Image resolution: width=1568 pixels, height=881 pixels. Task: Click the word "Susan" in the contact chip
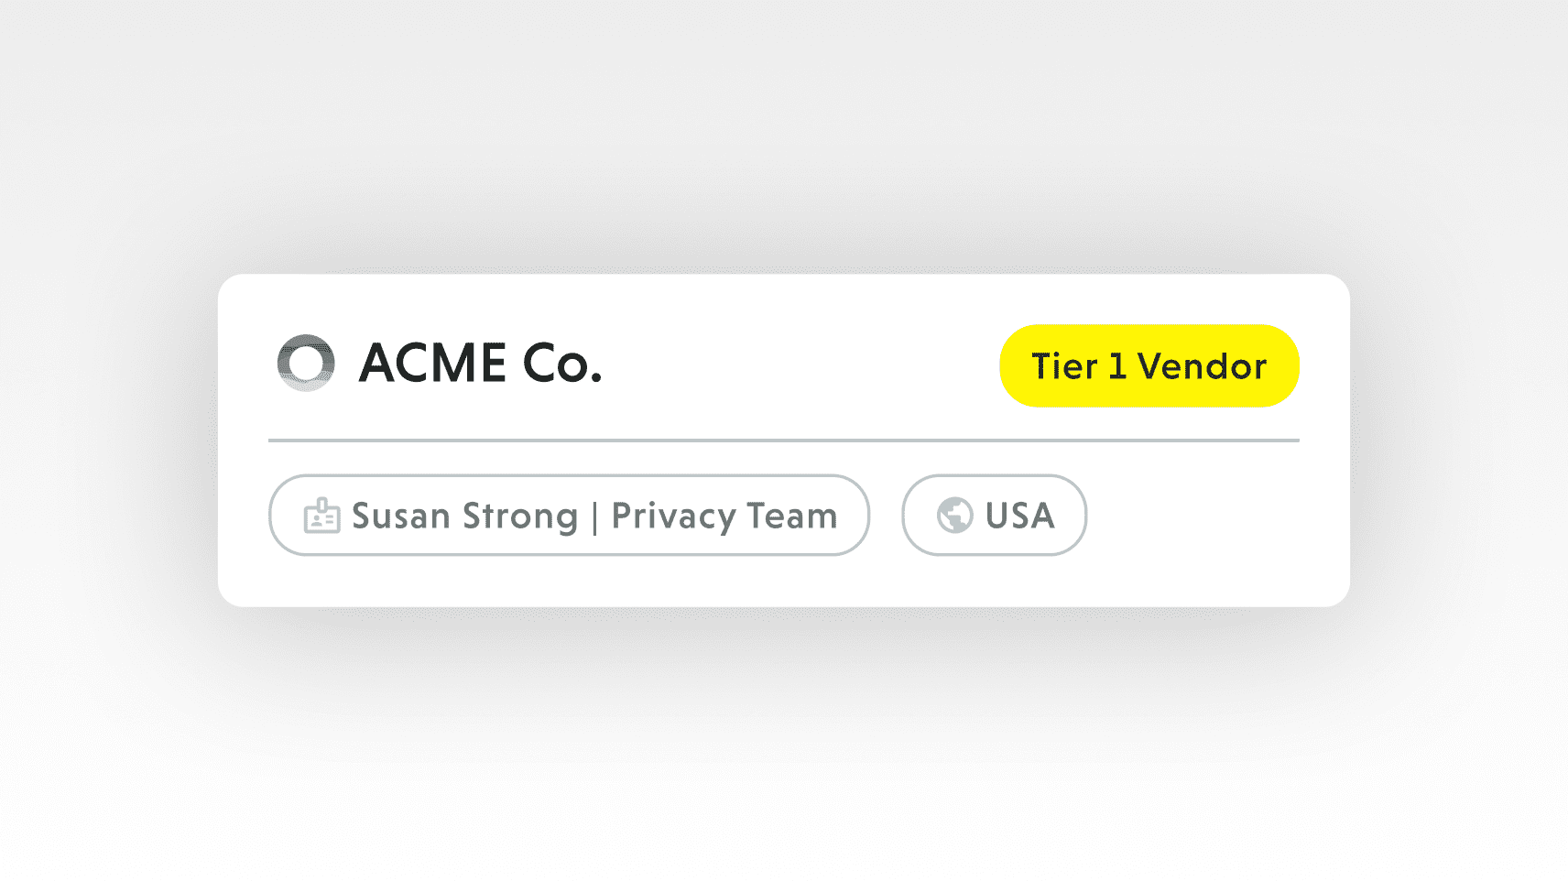400,517
